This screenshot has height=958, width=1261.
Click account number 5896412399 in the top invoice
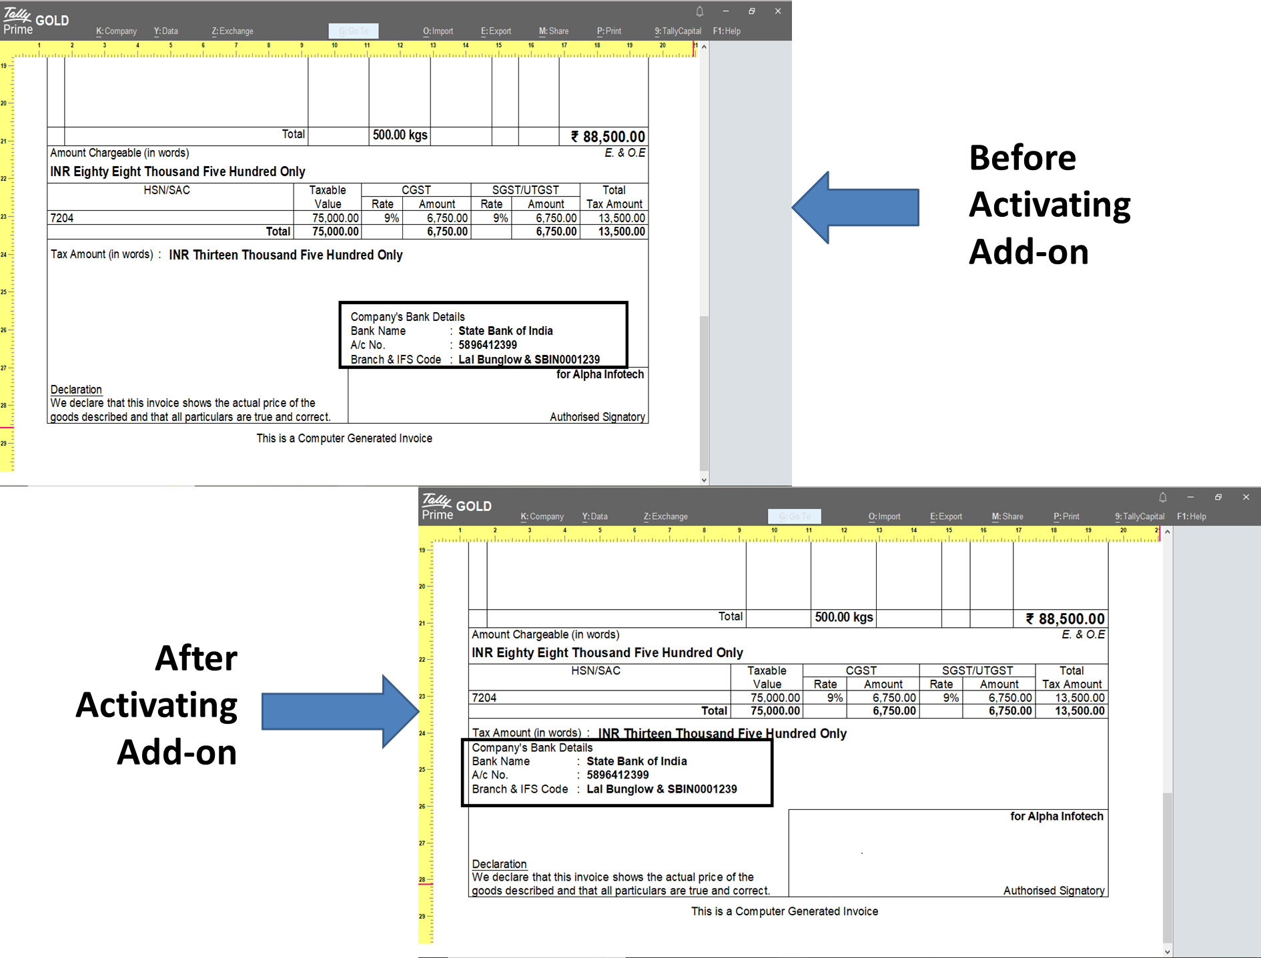click(488, 345)
